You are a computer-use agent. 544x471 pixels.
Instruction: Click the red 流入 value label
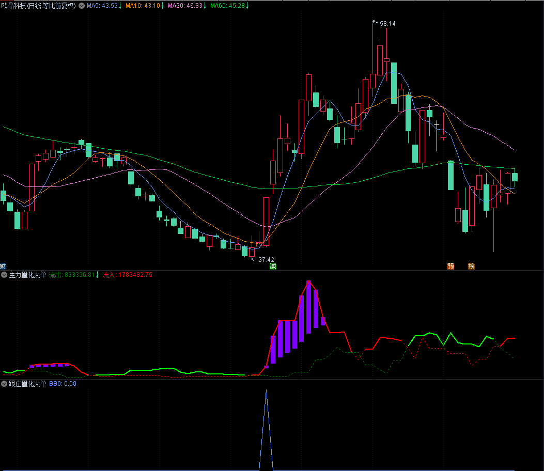(x=127, y=275)
